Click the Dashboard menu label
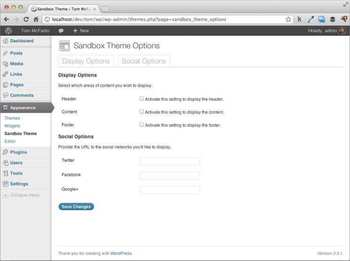 pos(22,41)
